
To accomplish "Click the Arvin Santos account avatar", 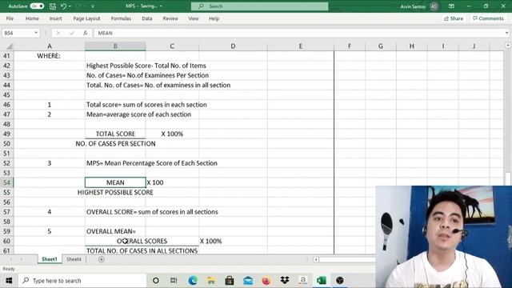I will click(434, 6).
